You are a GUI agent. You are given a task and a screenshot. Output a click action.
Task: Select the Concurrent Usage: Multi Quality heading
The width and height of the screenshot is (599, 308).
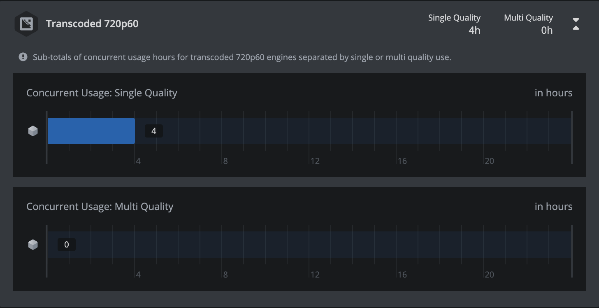pos(100,206)
